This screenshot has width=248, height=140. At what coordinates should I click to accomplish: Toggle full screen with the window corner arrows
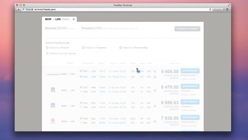tap(229, 5)
